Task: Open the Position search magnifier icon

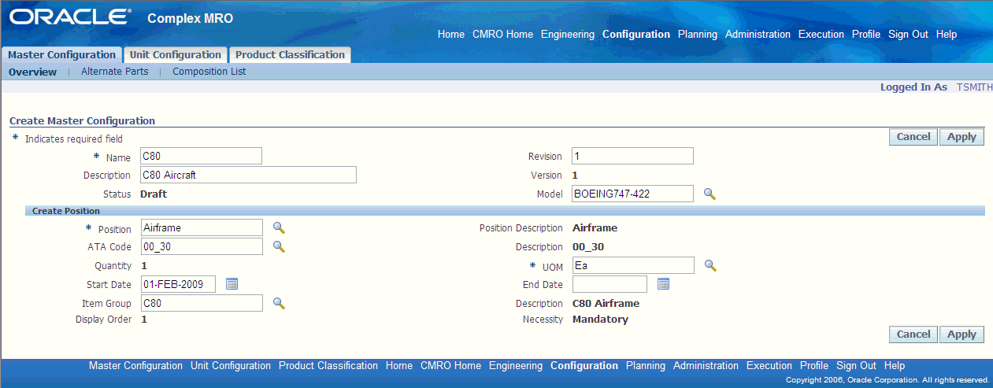Action: (x=279, y=227)
